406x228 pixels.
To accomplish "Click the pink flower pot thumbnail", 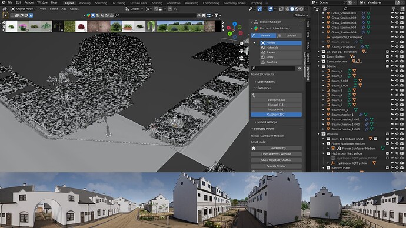I will [x=24, y=26].
